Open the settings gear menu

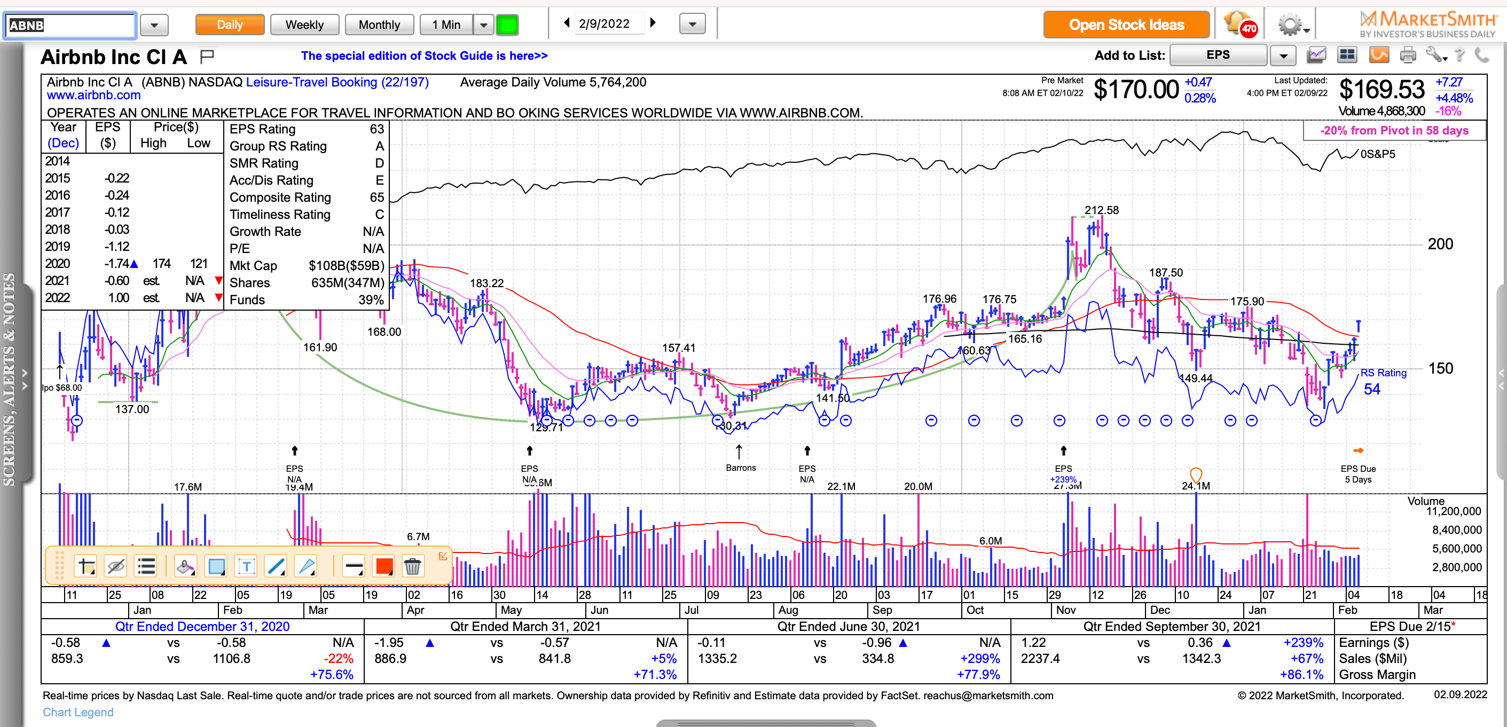(1293, 25)
